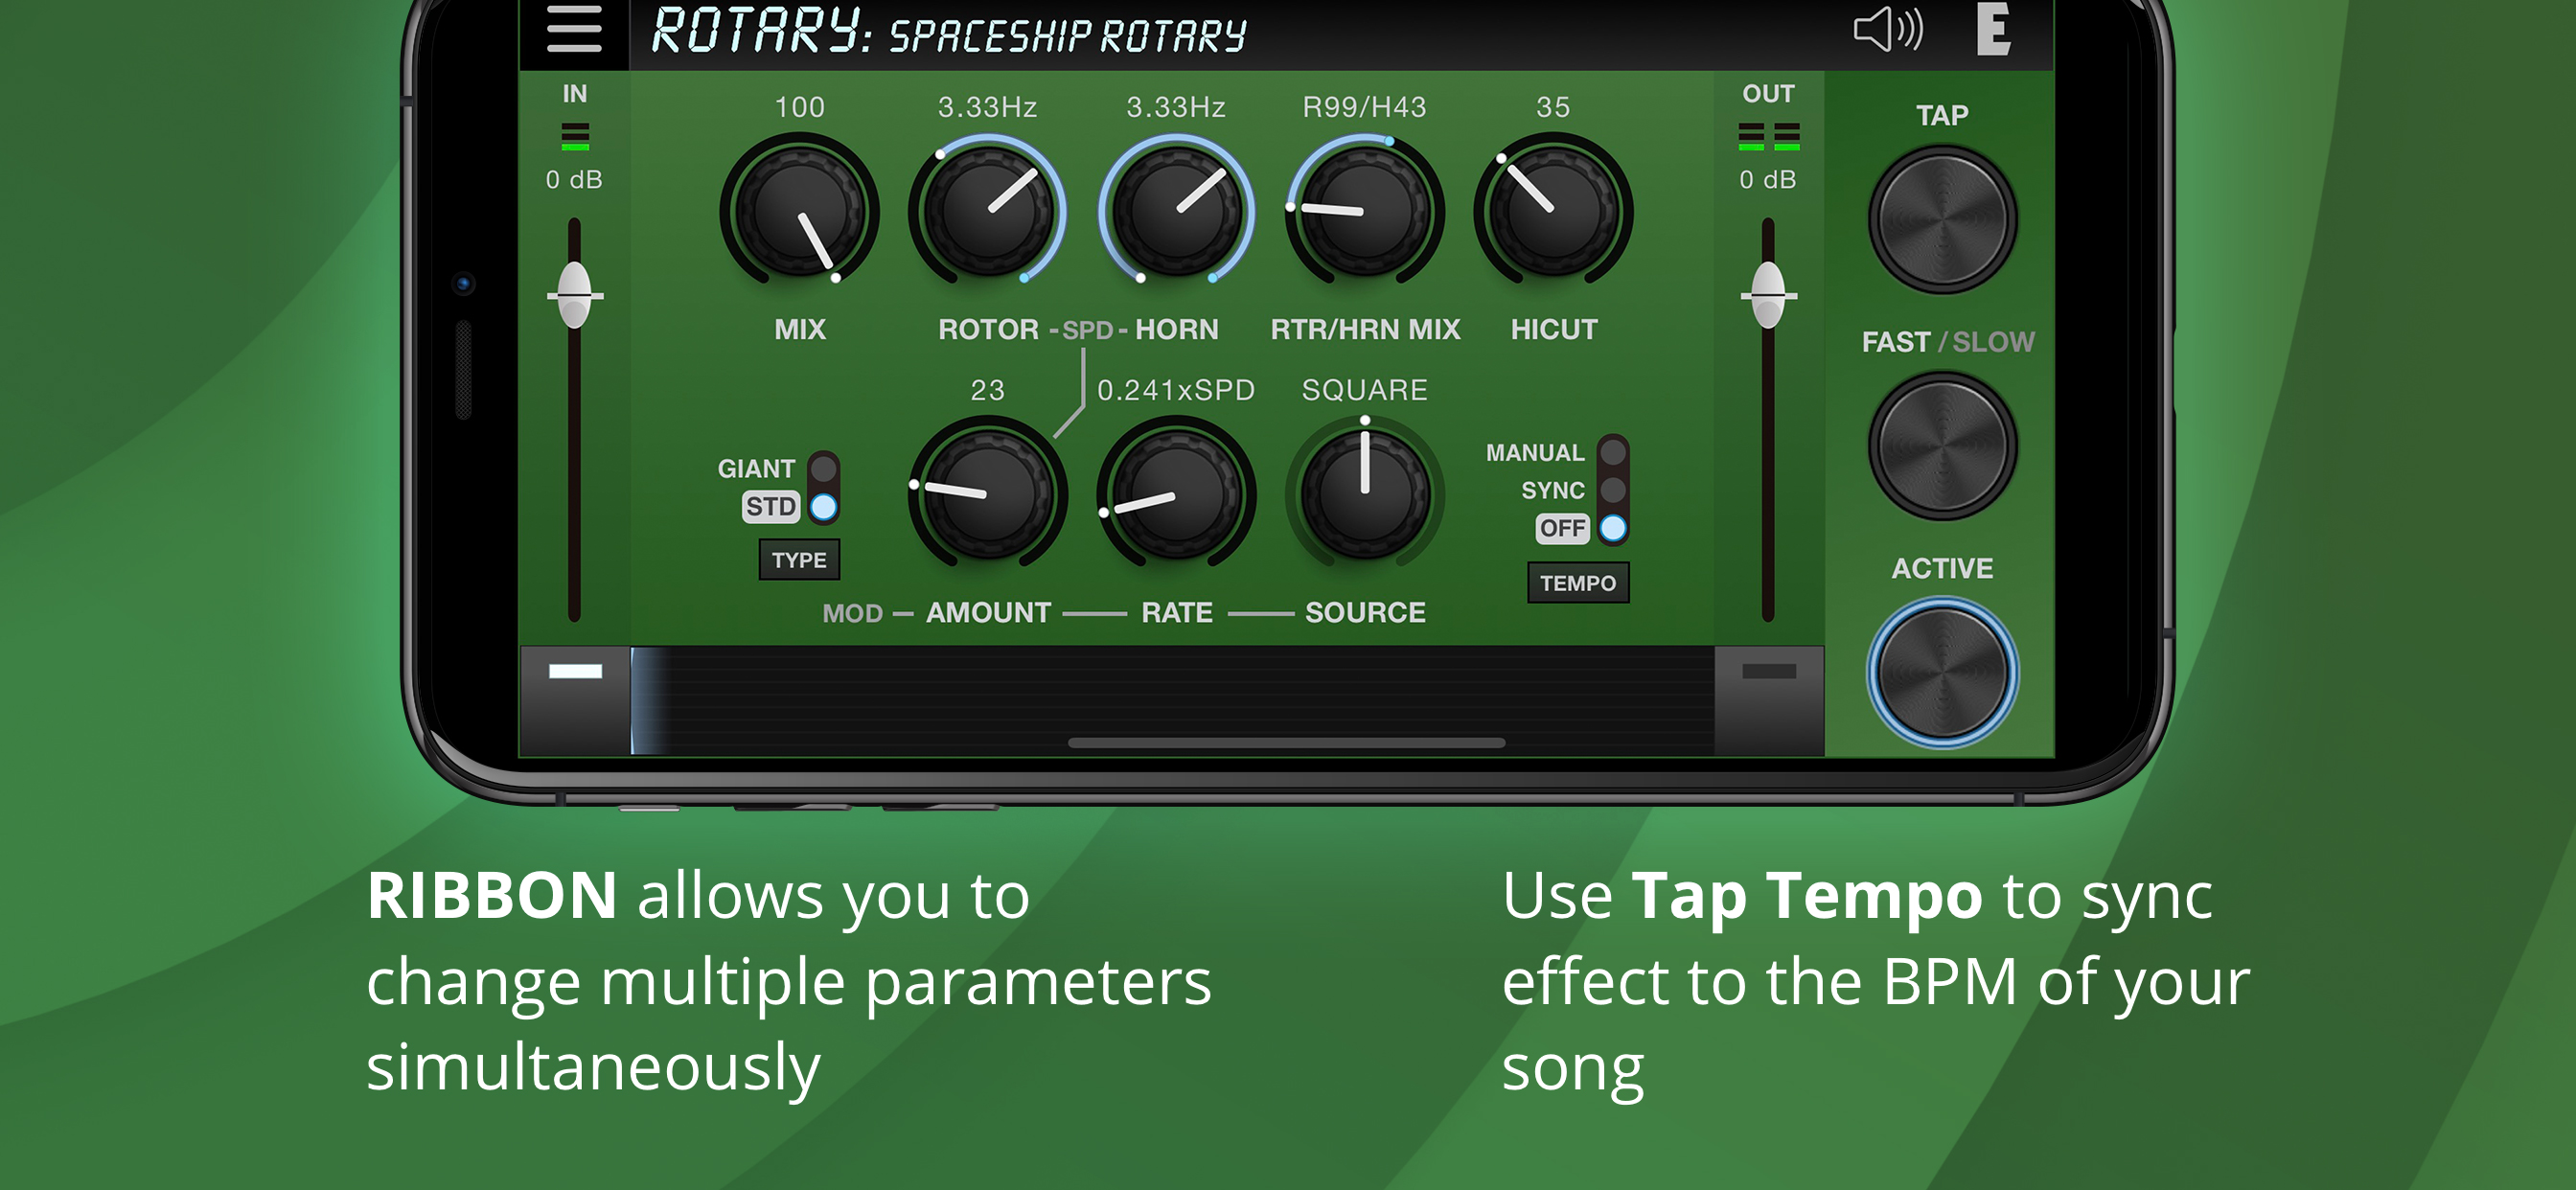
Task: Click the TEMPO button
Action: 1577,583
